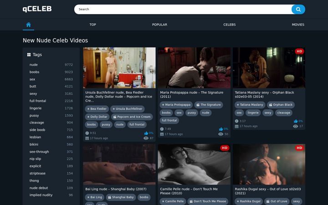Click views eye icon on The Signature card
This screenshot has width=328, height=205.
pos(220,134)
